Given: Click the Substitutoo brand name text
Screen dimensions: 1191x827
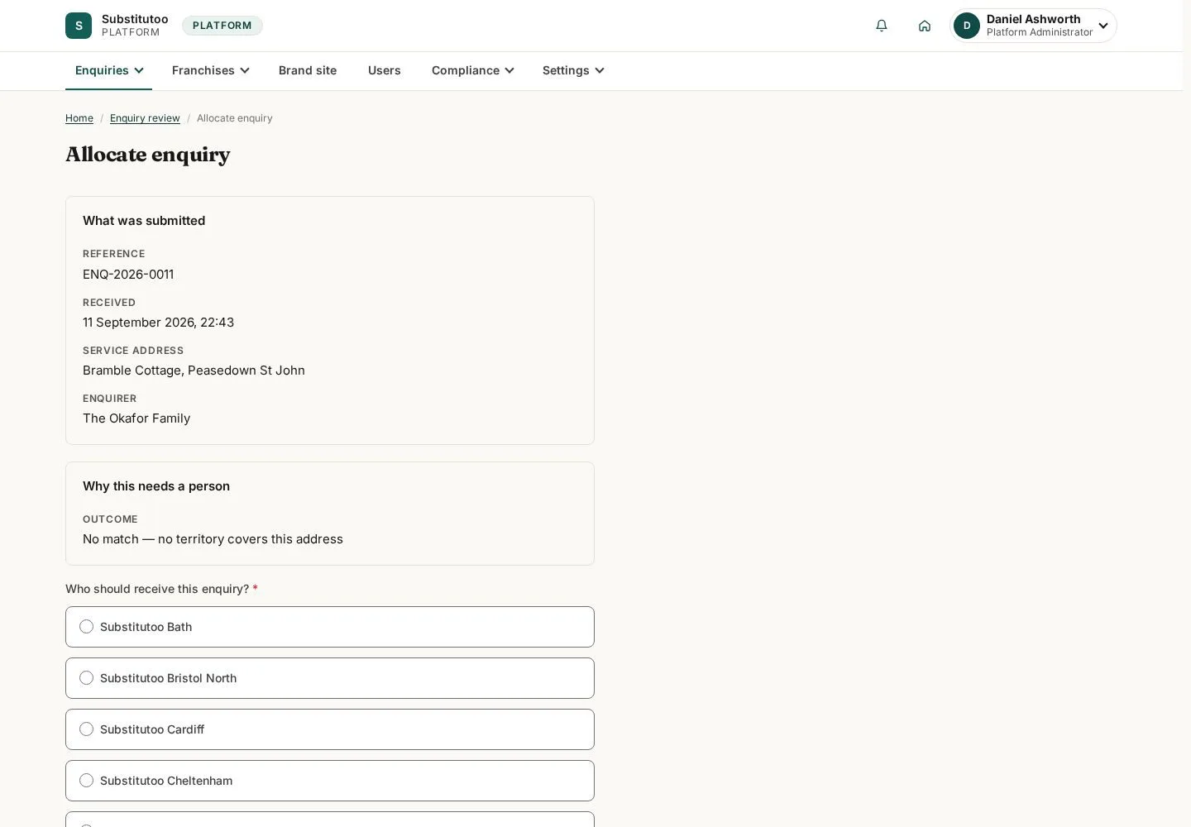Looking at the screenshot, I should click(135, 19).
